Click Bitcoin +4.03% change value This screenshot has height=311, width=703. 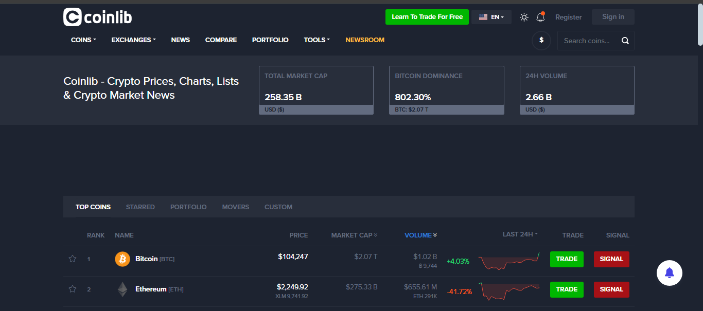(458, 261)
